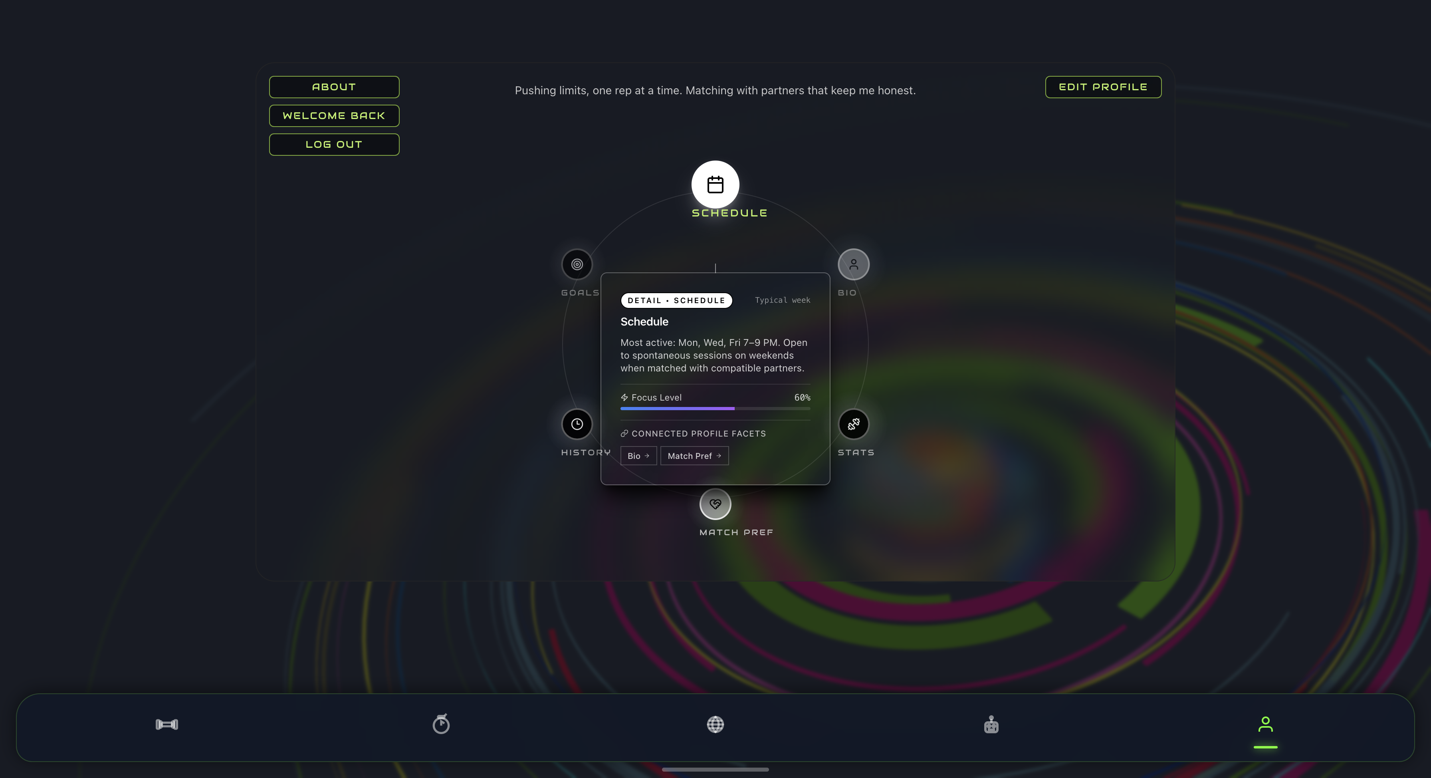This screenshot has width=1431, height=778.
Task: Go to the globe tab in bottom bar
Action: point(715,724)
